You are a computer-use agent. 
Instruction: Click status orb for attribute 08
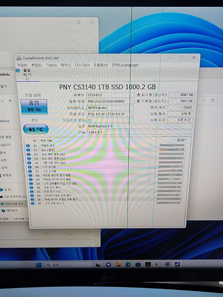point(31,176)
